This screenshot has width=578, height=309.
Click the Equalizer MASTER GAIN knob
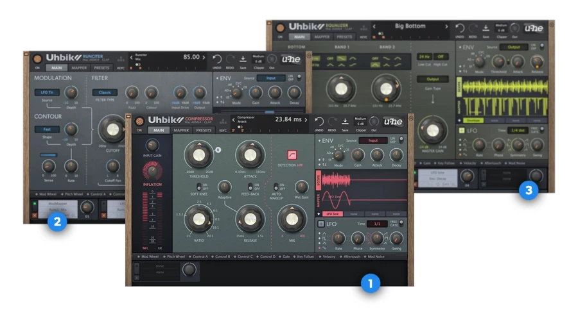tap(433, 130)
